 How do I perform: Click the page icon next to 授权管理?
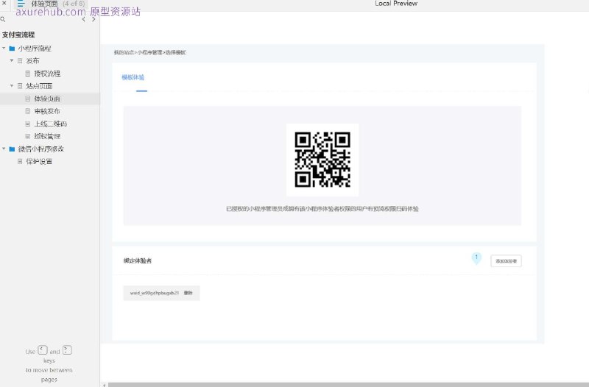pyautogui.click(x=28, y=136)
